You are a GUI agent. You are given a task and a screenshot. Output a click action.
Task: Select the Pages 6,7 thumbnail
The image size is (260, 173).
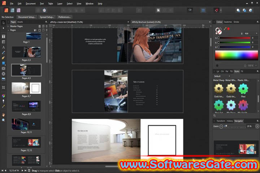click(x=26, y=88)
